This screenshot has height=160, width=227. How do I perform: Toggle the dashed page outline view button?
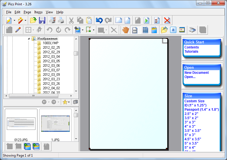pyautogui.click(x=135, y=30)
